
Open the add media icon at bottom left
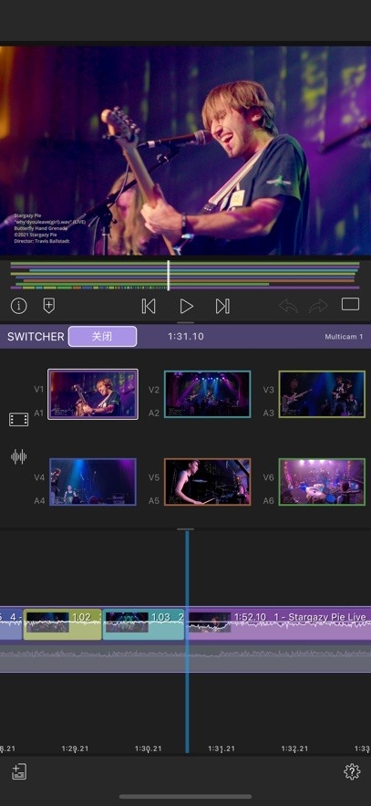[19, 771]
